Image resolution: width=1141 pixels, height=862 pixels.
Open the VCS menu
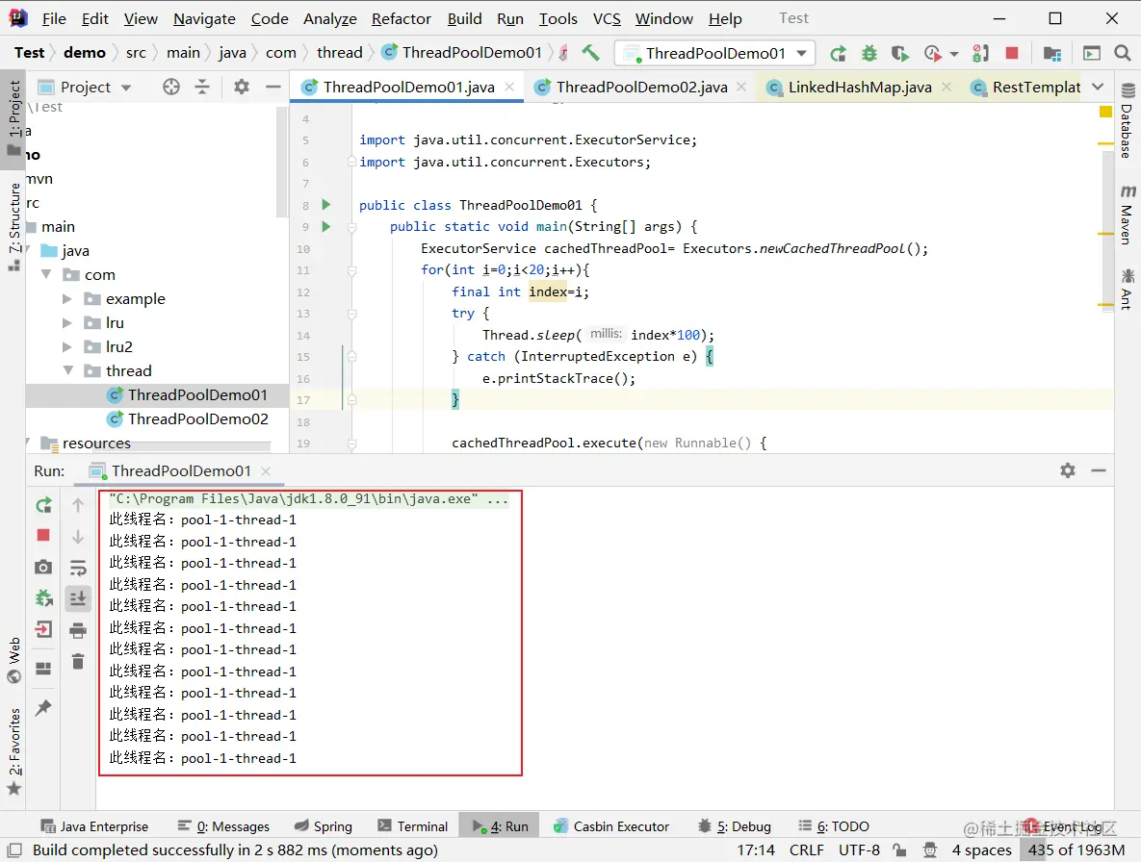607,19
